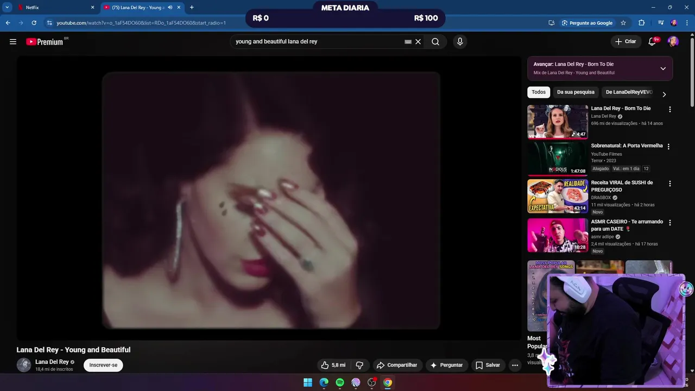The width and height of the screenshot is (695, 391).
Task: Run search with the magnifier button
Action: click(x=435, y=41)
